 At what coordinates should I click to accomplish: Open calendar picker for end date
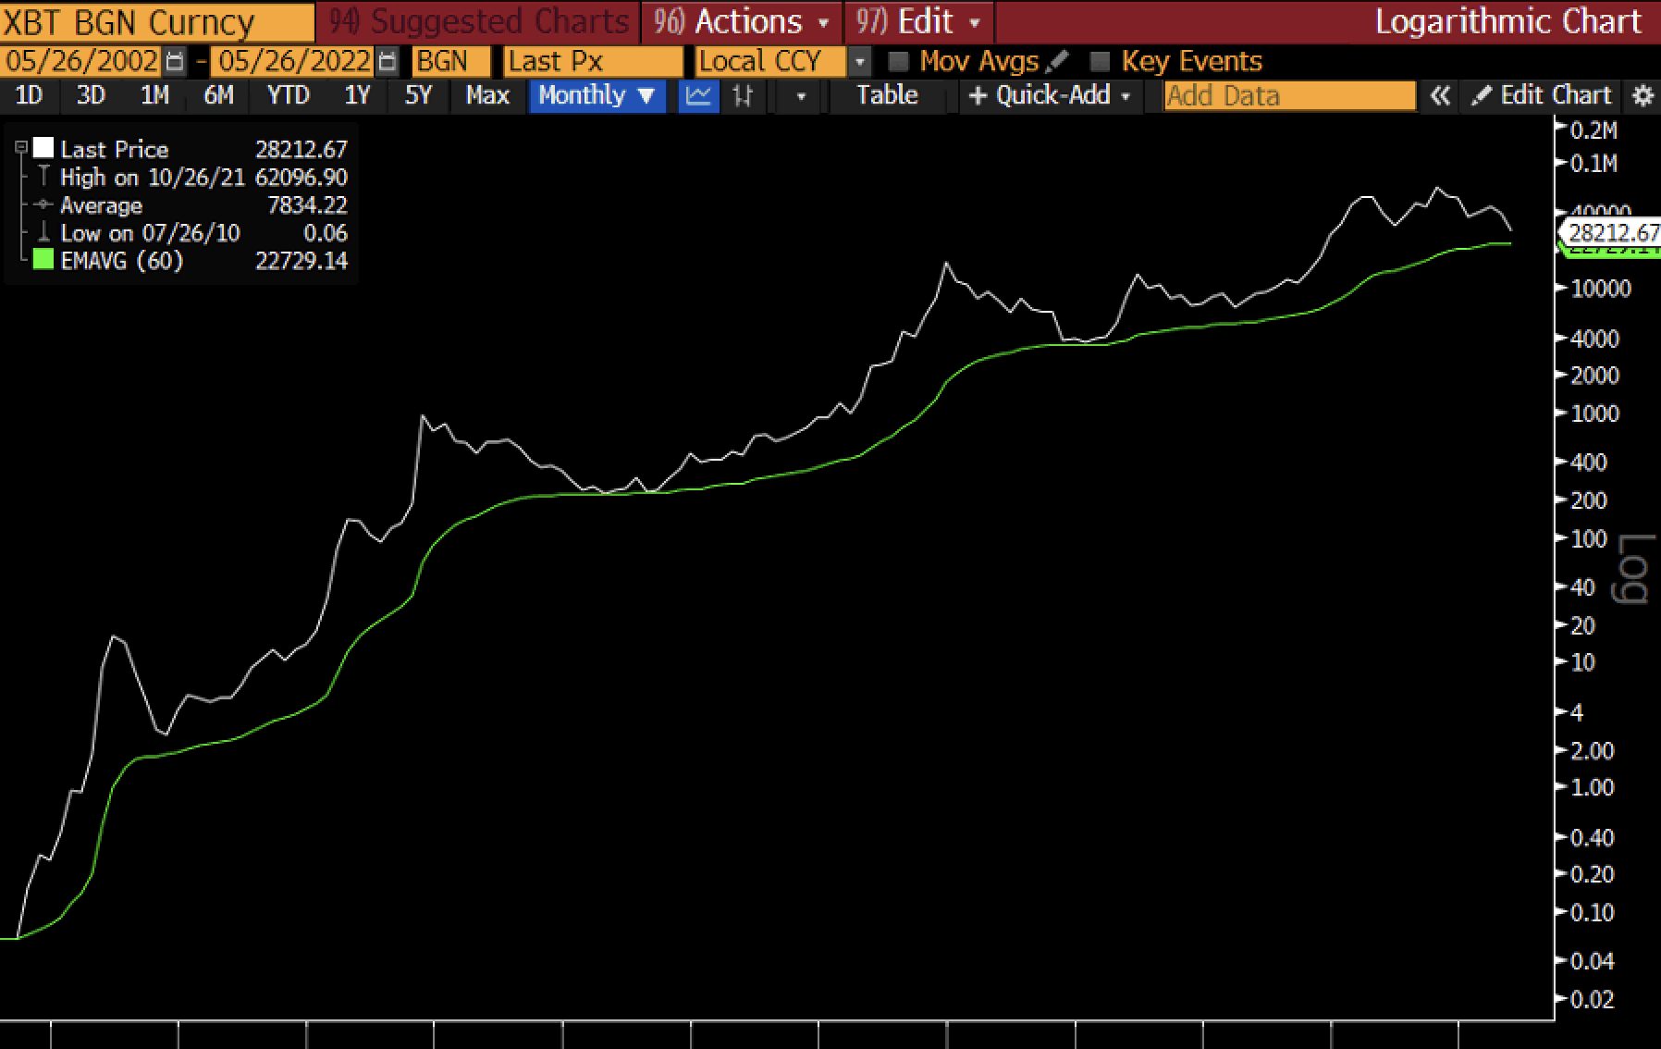point(388,62)
